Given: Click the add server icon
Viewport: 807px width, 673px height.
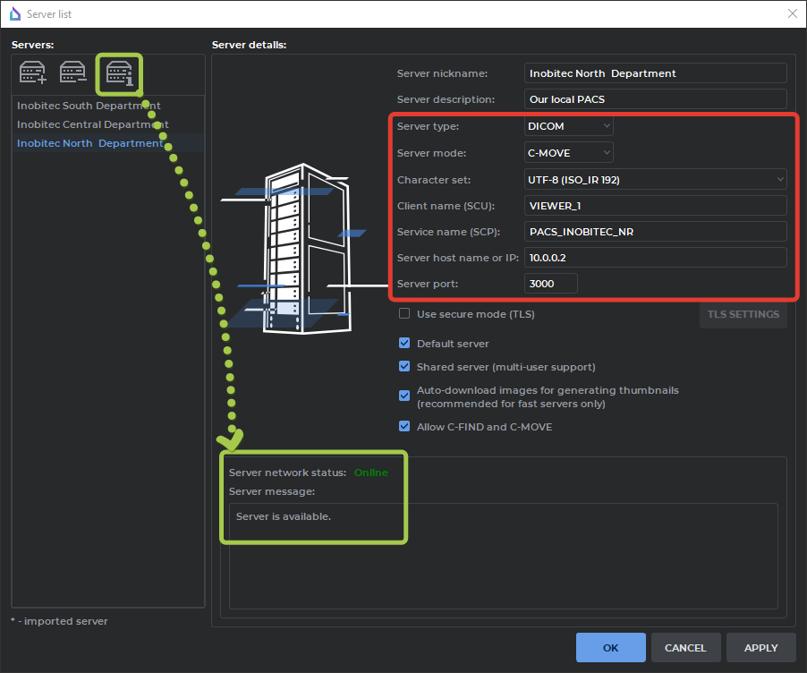Looking at the screenshot, I should coord(33,72).
